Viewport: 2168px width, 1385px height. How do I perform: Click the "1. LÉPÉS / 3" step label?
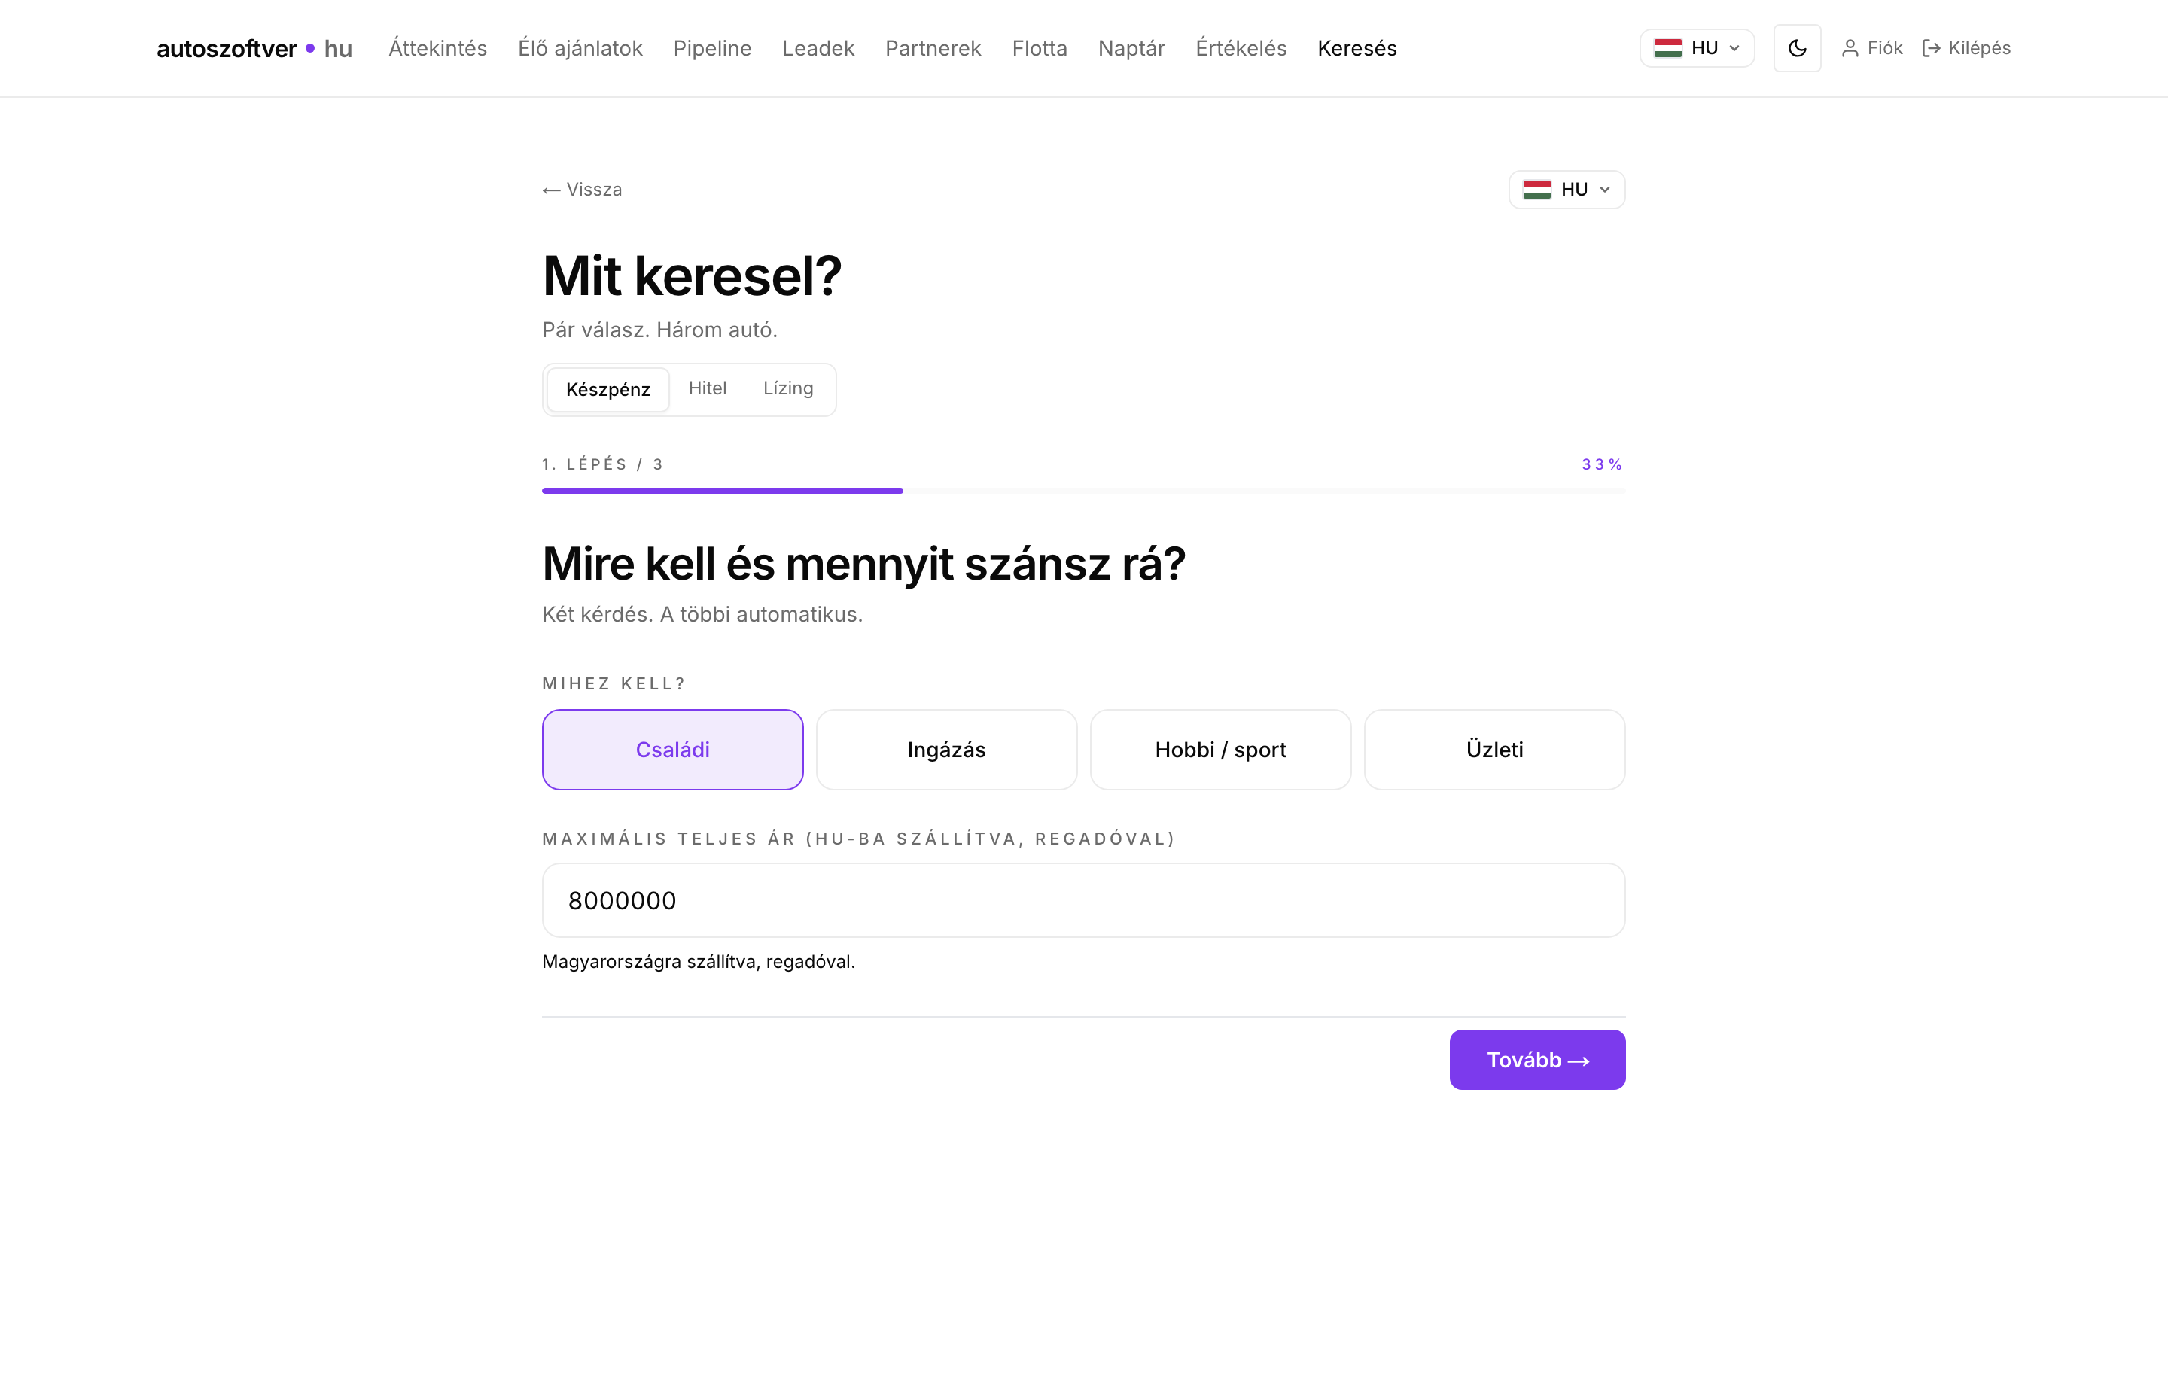tap(602, 464)
